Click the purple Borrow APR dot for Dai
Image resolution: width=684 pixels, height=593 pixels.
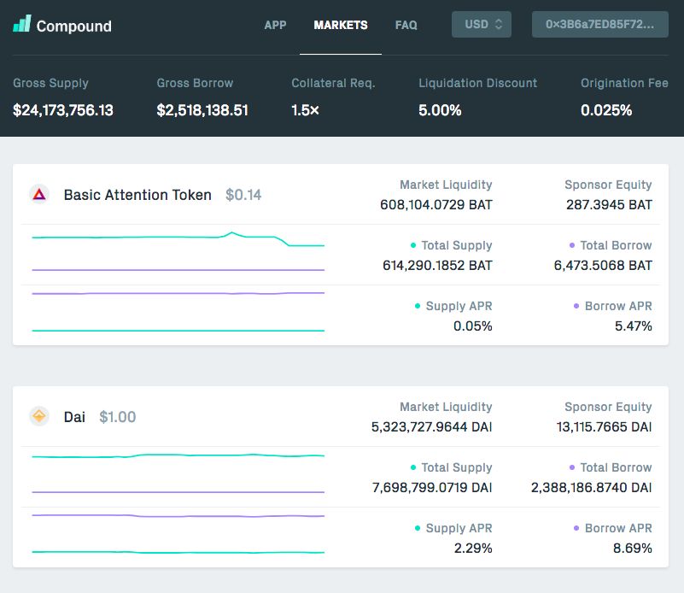[x=576, y=528]
